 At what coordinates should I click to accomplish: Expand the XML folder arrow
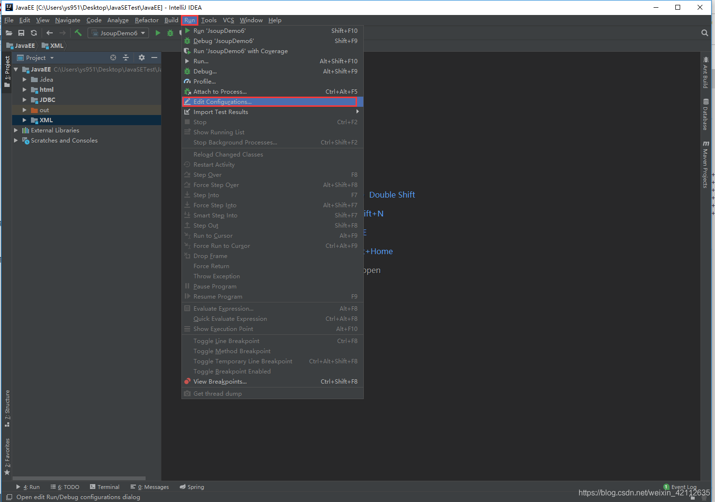click(x=25, y=120)
